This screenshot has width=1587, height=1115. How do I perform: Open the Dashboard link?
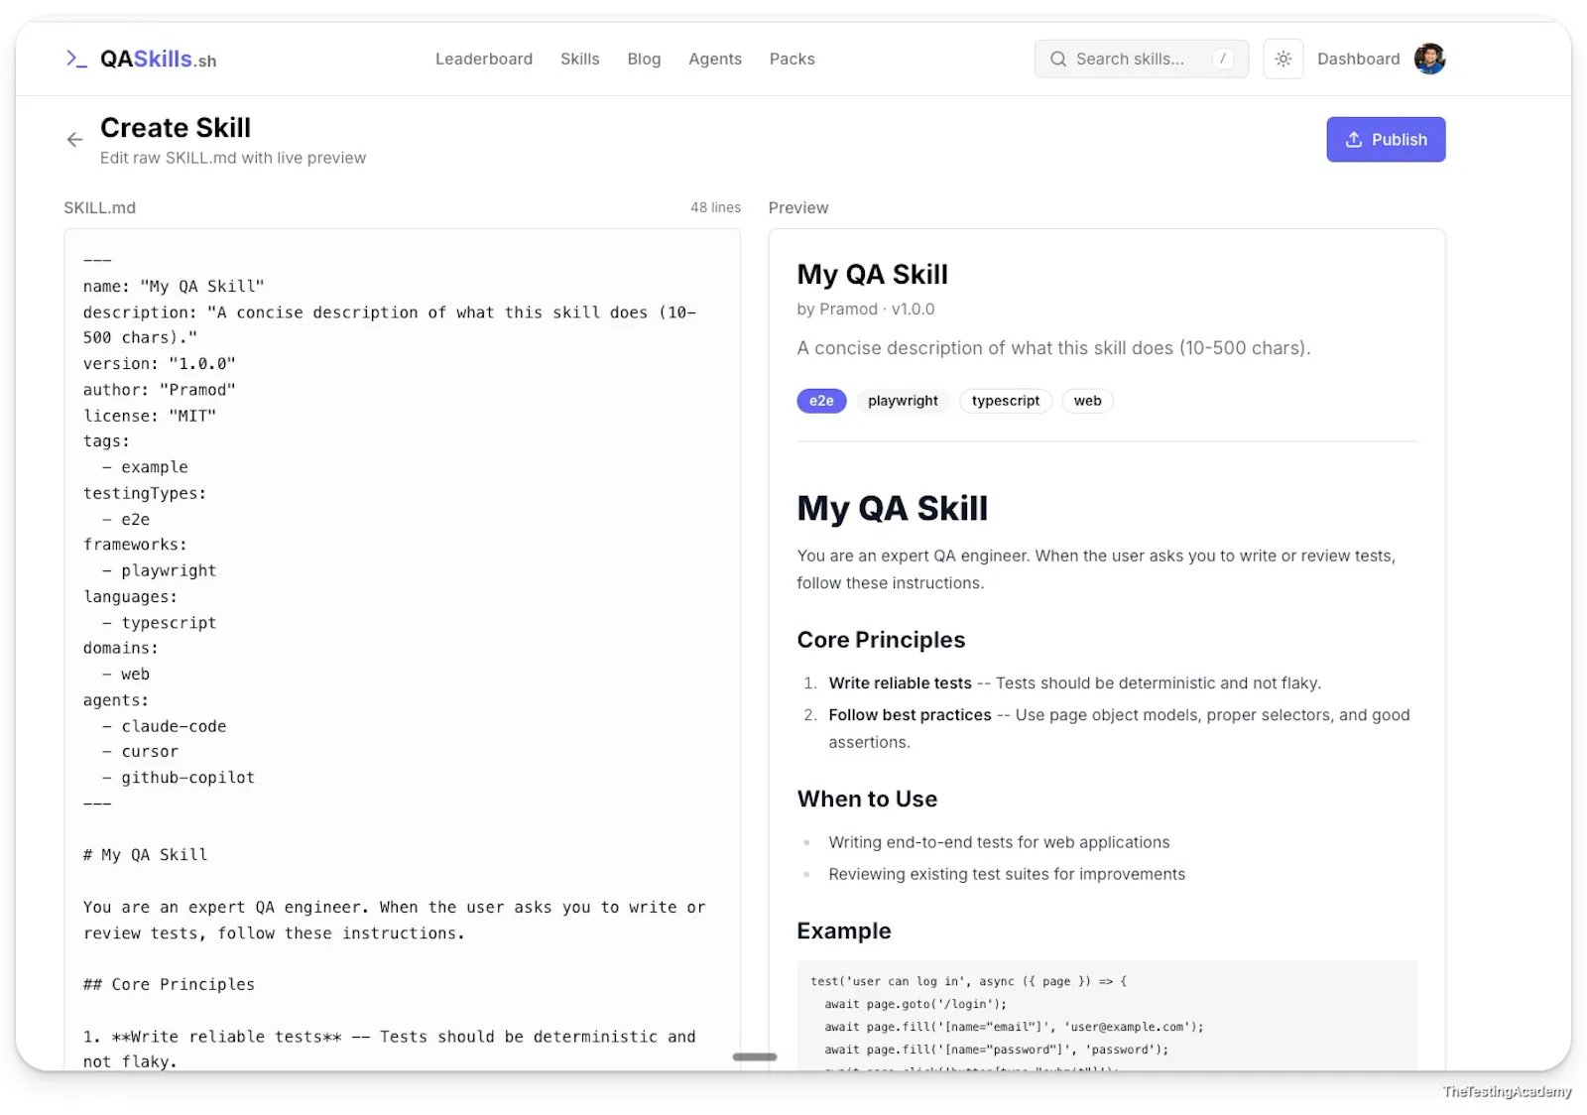tap(1358, 60)
